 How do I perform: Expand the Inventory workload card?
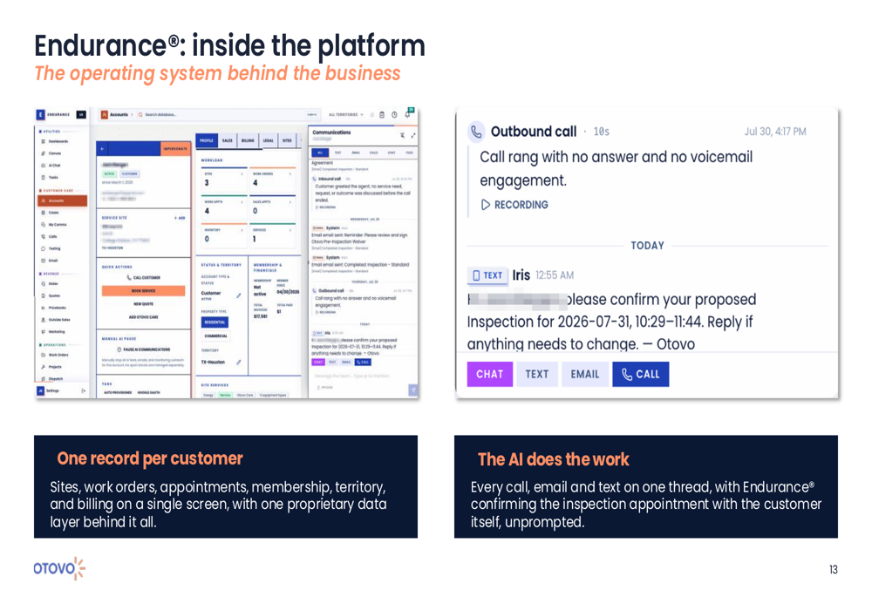(x=224, y=236)
